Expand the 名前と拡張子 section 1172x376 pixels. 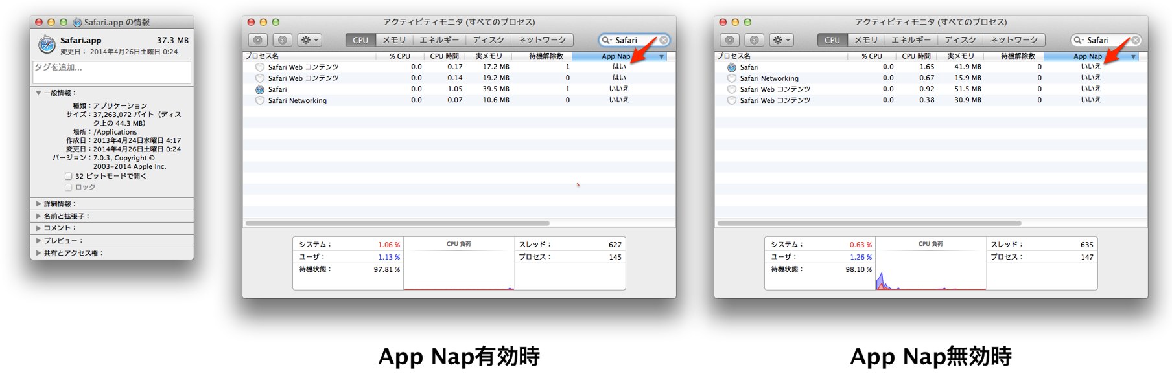point(38,216)
